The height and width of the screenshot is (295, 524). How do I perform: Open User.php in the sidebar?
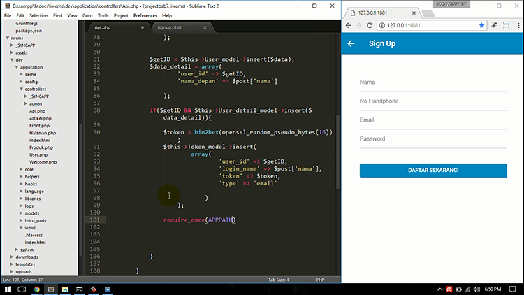pos(38,155)
